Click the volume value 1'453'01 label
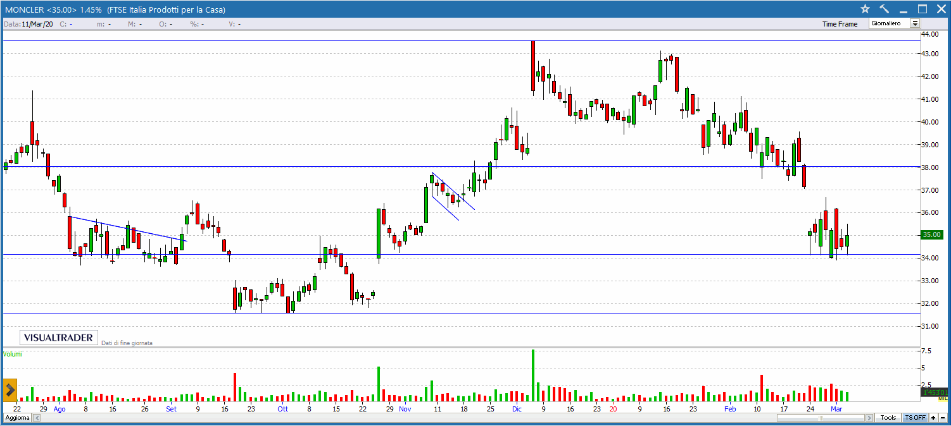951x426 pixels. pos(934,393)
